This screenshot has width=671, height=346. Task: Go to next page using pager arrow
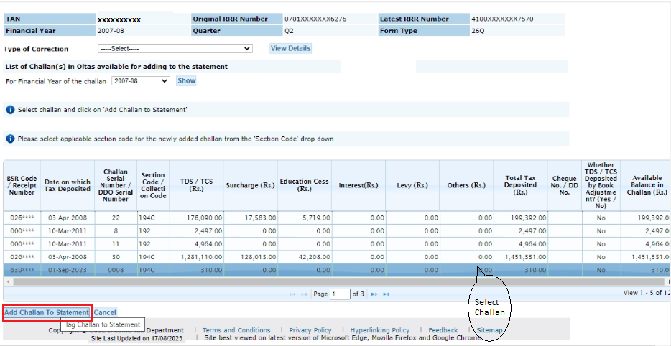(374, 294)
